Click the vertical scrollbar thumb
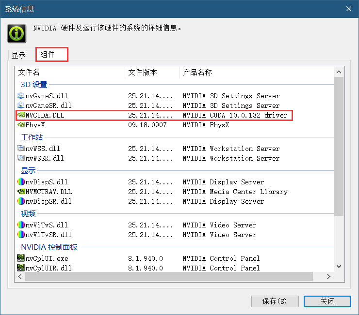Screen dimensions: 359x315 tap(339, 146)
